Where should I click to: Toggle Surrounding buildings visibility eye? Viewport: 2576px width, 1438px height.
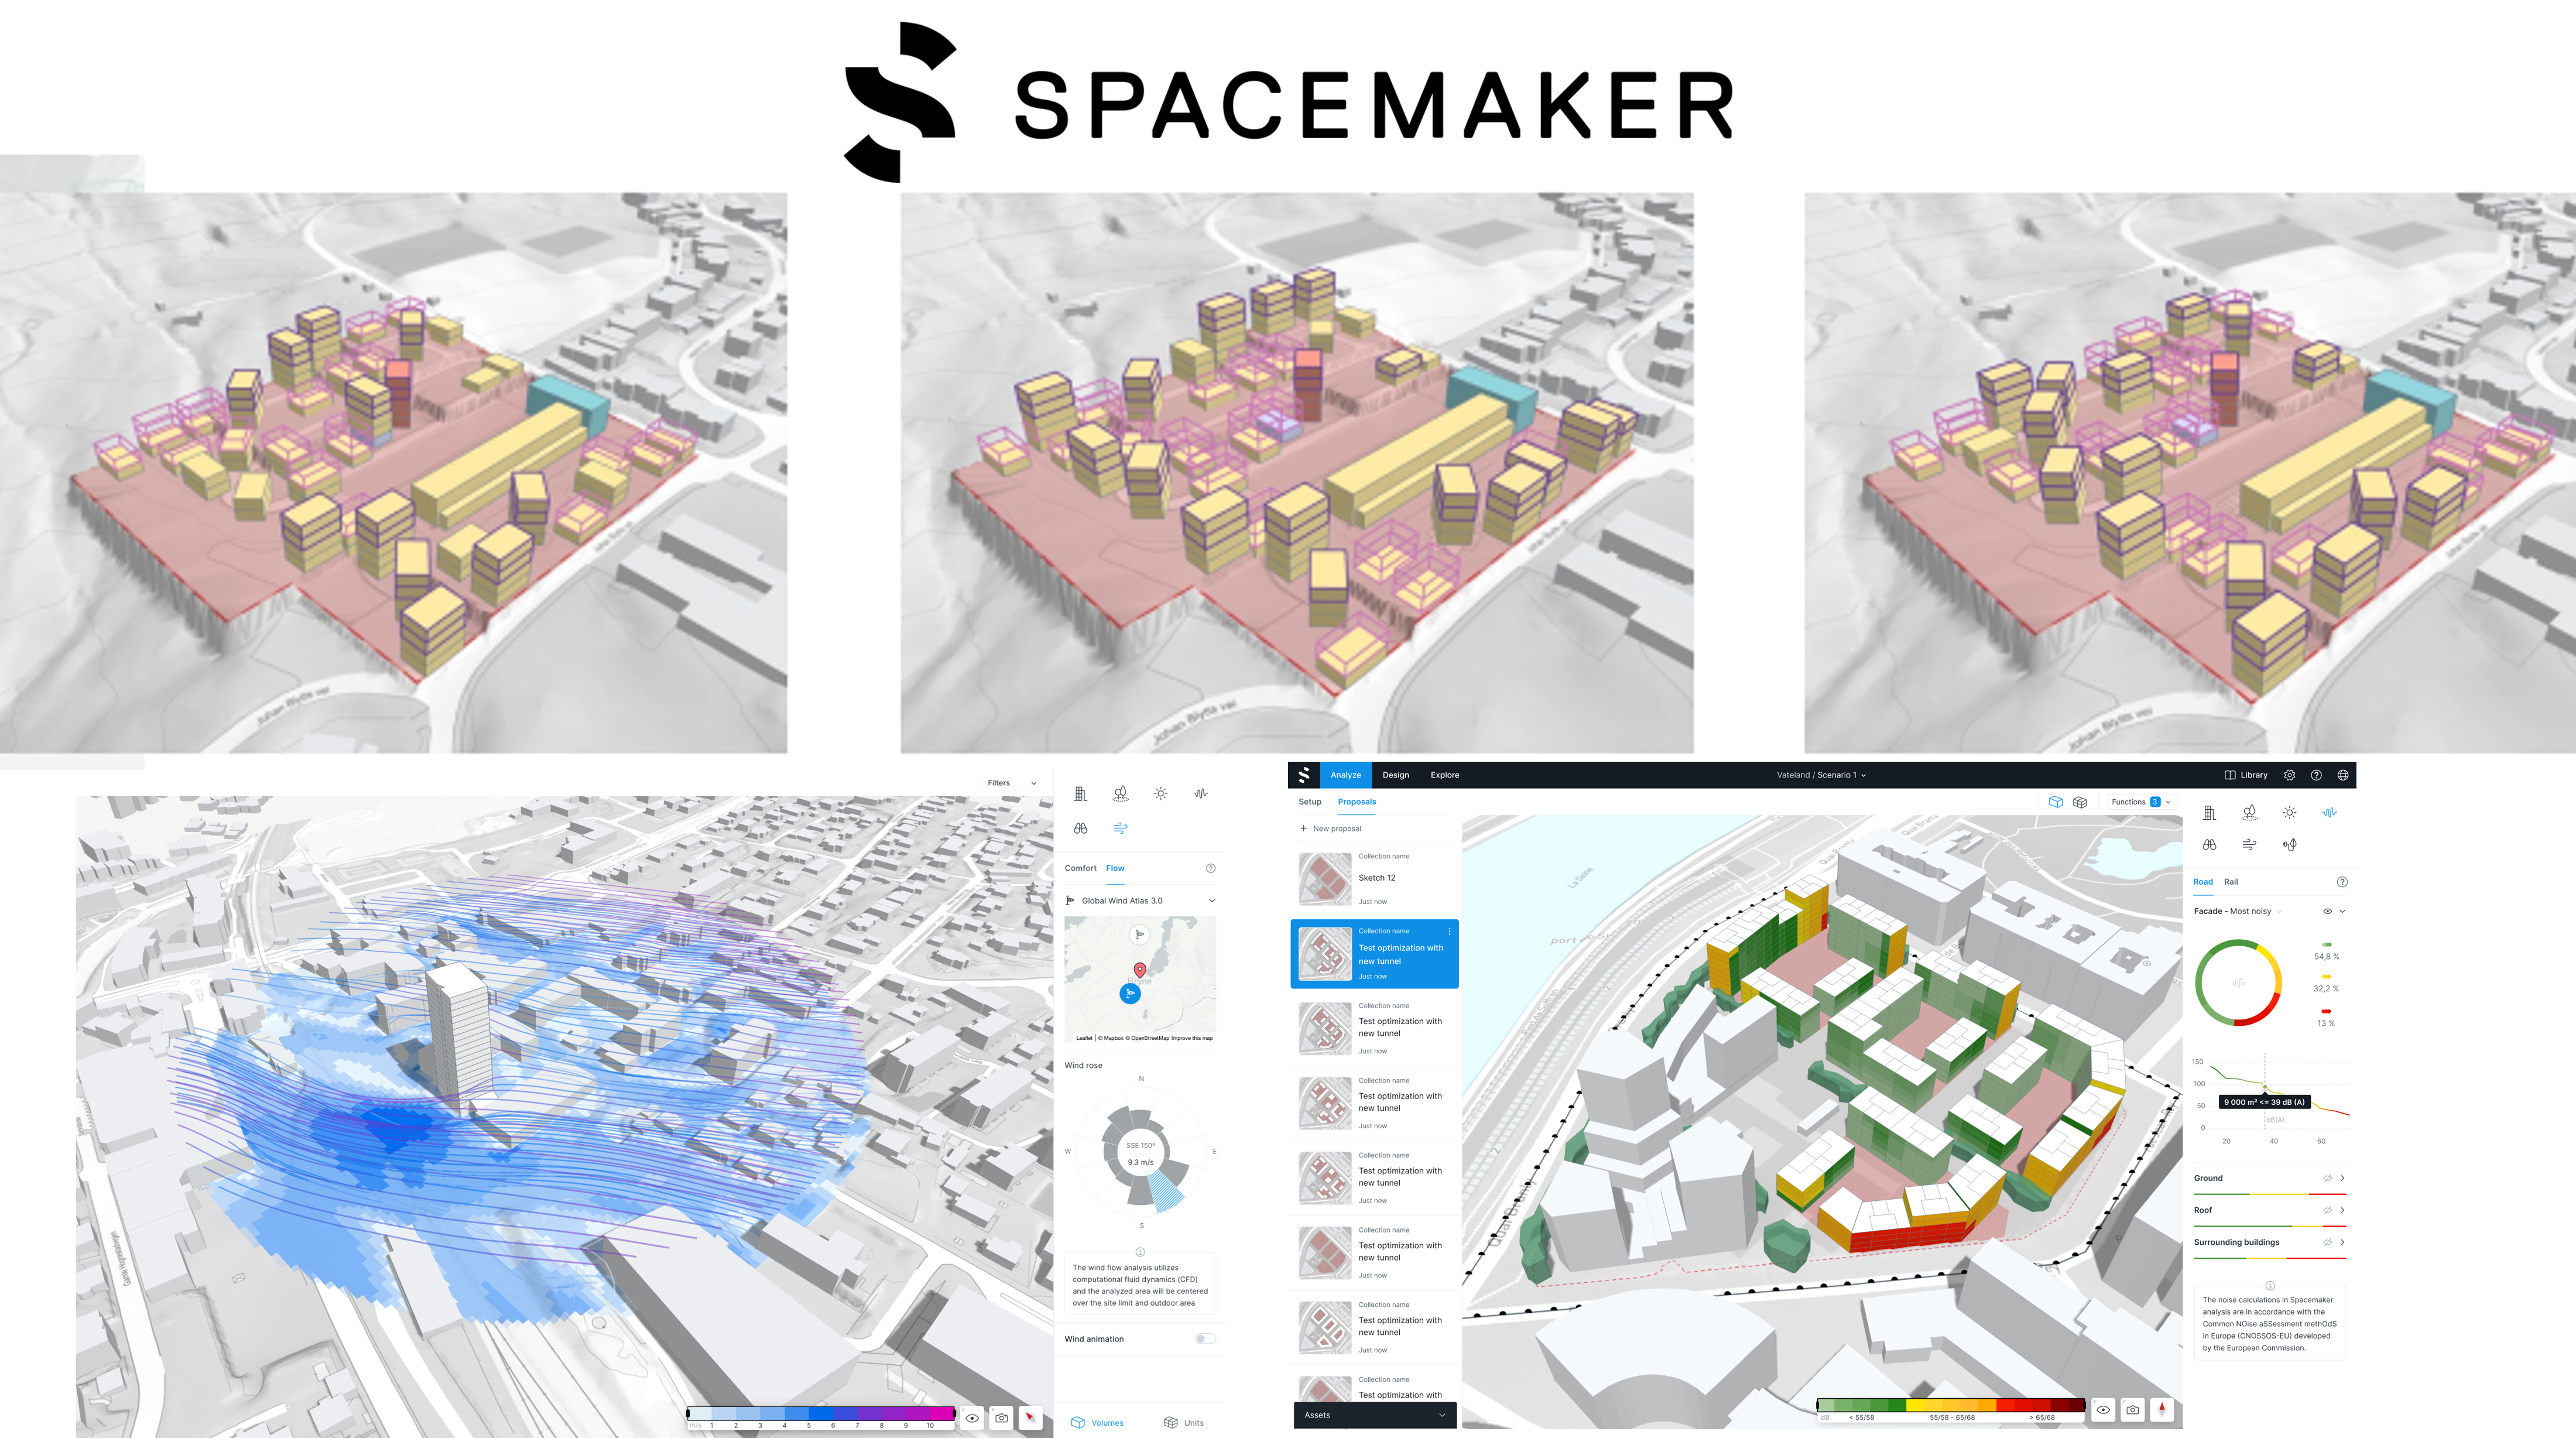pyautogui.click(x=2327, y=1242)
